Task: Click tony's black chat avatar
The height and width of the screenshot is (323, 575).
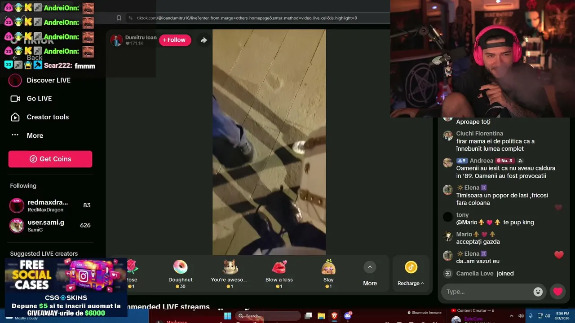Action: tap(447, 217)
